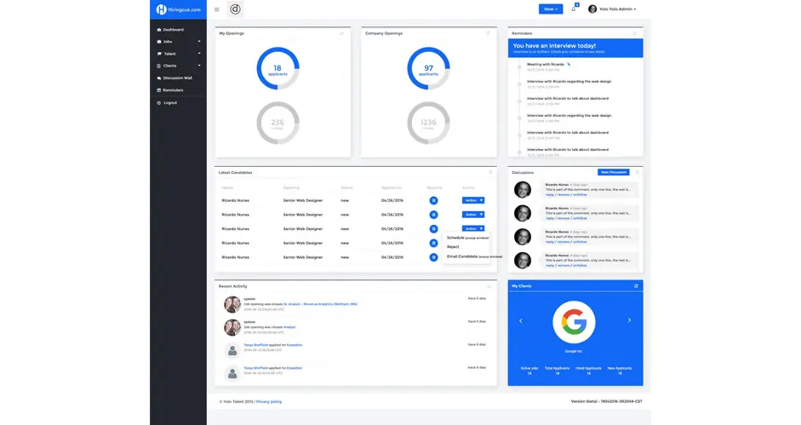Open the notifications bell
Image resolution: width=801 pixels, height=425 pixels.
[574, 9]
